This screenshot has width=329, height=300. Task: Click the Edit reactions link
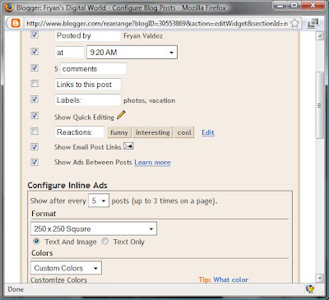point(208,132)
